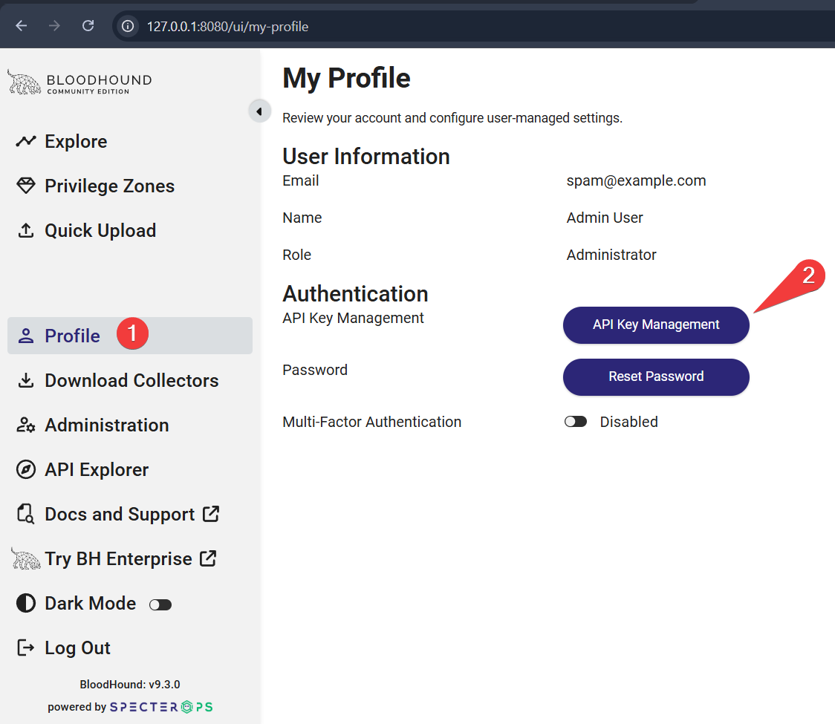Screen dimensions: 835x724
Task: Click the Privilege Zones diamond icon
Action: (25, 186)
